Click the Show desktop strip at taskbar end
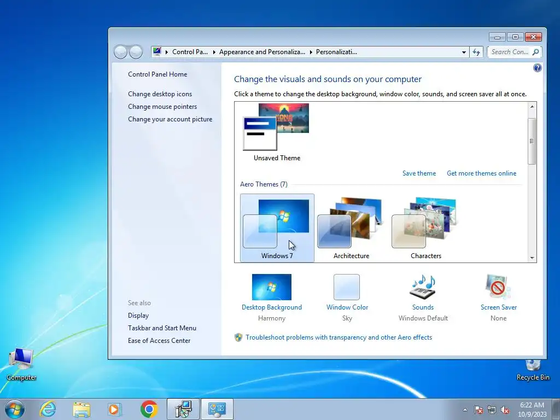The width and height of the screenshot is (560, 420). click(x=556, y=409)
